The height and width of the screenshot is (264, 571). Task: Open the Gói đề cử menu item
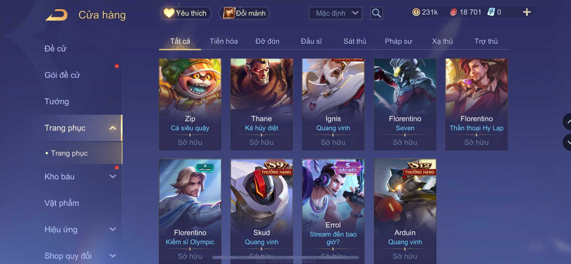[x=62, y=75]
